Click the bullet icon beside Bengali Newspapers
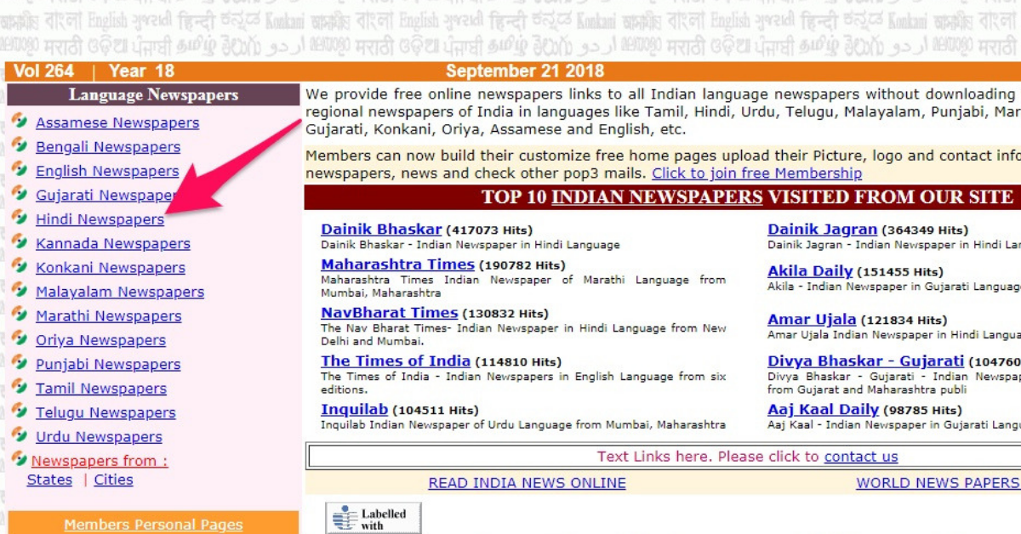 coord(20,145)
